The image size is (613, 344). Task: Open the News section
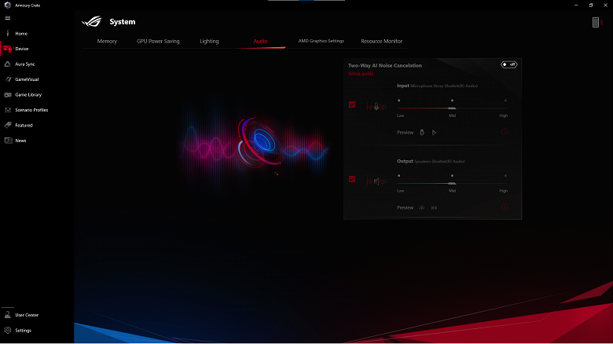[x=20, y=141]
